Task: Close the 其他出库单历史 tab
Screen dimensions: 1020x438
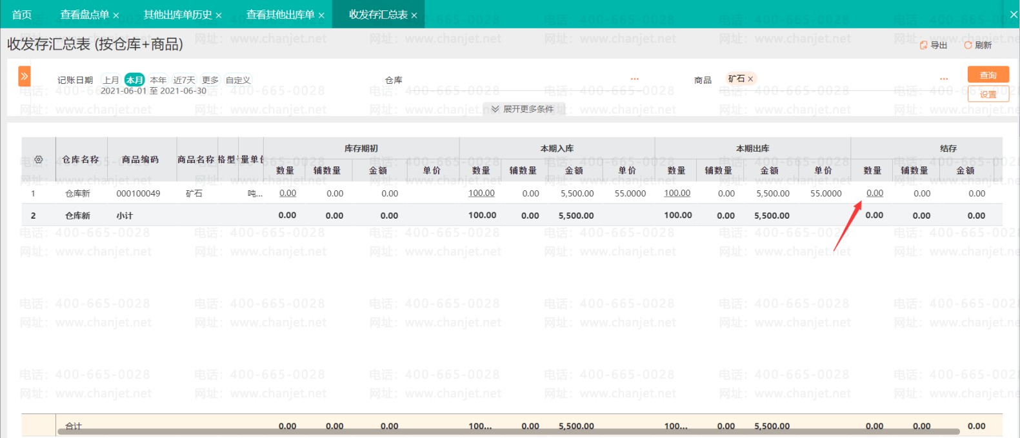Action: click(x=219, y=15)
